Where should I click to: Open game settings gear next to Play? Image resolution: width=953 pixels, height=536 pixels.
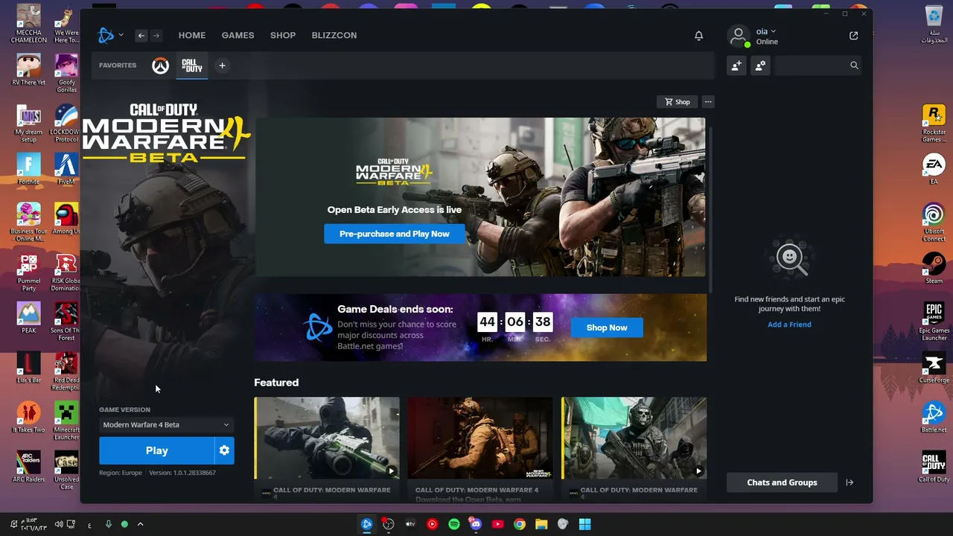pos(224,450)
